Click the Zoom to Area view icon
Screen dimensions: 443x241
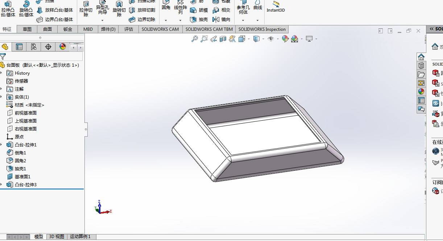pyautogui.click(x=204, y=39)
